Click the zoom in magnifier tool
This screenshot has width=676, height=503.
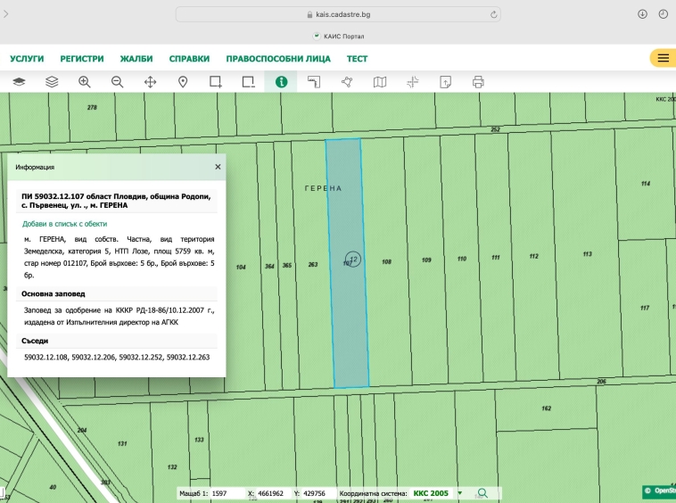click(85, 81)
